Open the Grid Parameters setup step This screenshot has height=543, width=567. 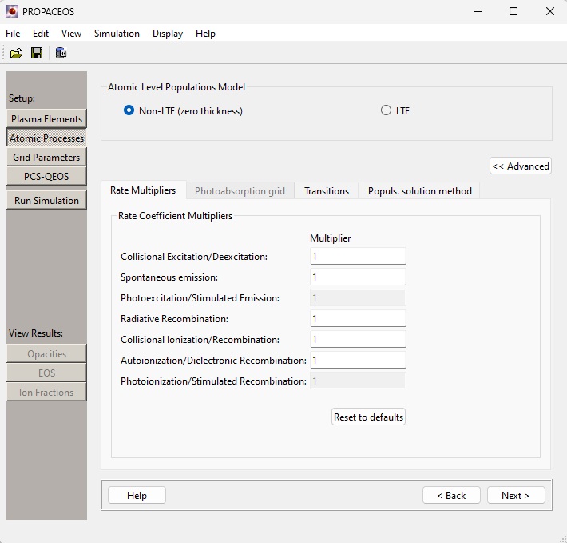(46, 157)
